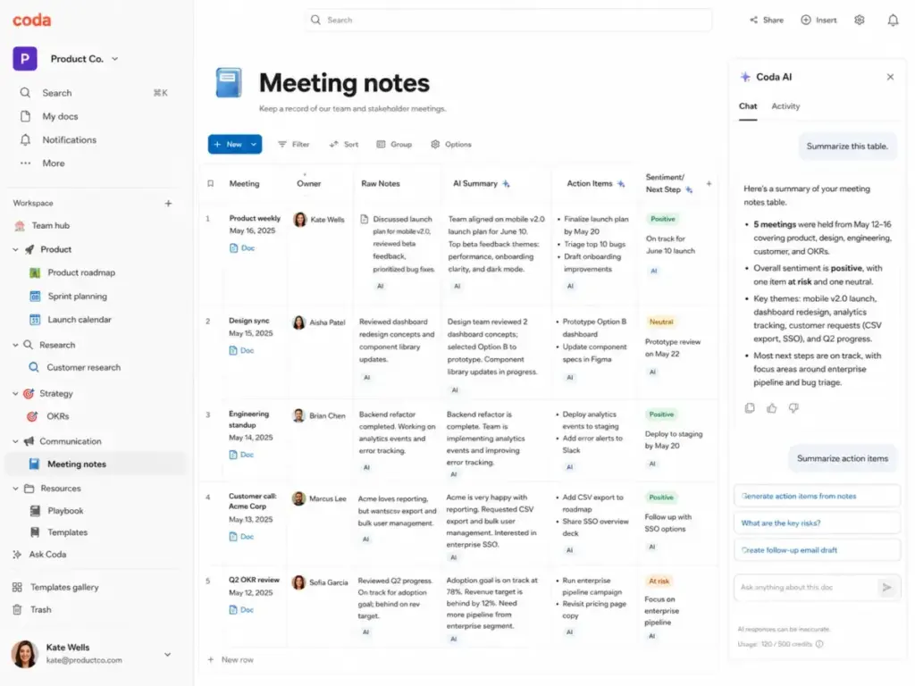
Task: Click the Insert button
Action: click(x=818, y=20)
